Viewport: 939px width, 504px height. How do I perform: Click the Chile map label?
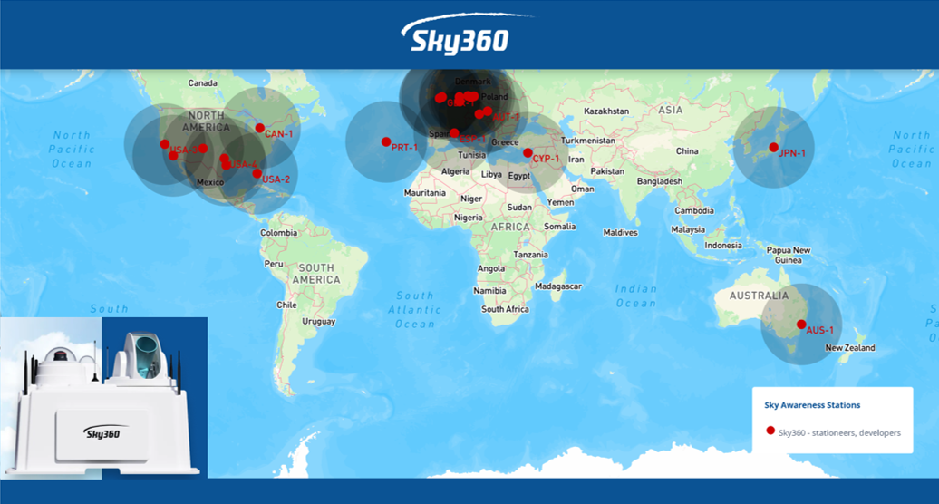286,305
